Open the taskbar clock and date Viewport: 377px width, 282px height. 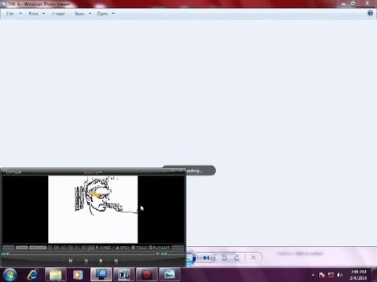click(358, 275)
